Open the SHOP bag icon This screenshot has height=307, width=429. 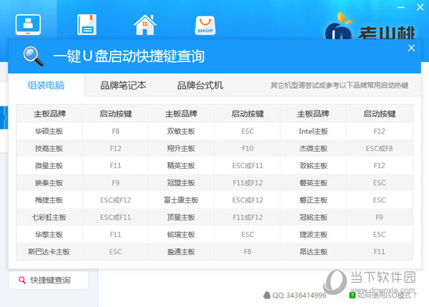click(x=205, y=26)
